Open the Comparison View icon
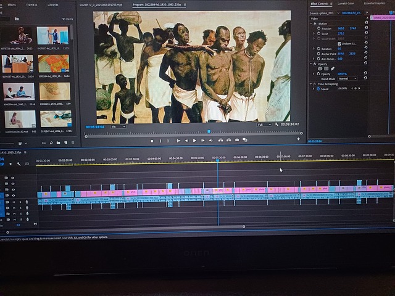The height and width of the screenshot is (296, 395). pyautogui.click(x=245, y=140)
